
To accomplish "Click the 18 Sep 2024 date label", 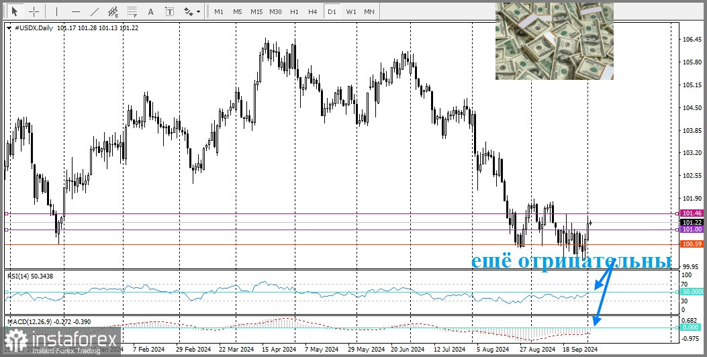I will click(581, 350).
